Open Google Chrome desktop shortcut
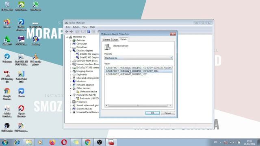The width and height of the screenshot is (260, 146). [7, 94]
